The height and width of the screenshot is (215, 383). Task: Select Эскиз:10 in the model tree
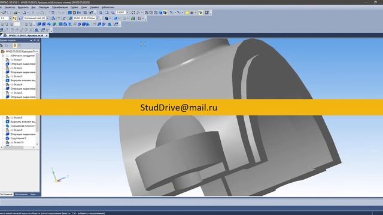click(x=17, y=142)
